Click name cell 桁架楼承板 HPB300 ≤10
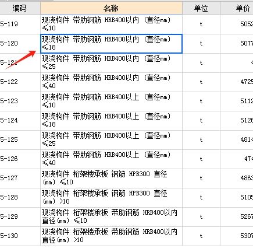The height and width of the screenshot is (252, 253). 111,178
